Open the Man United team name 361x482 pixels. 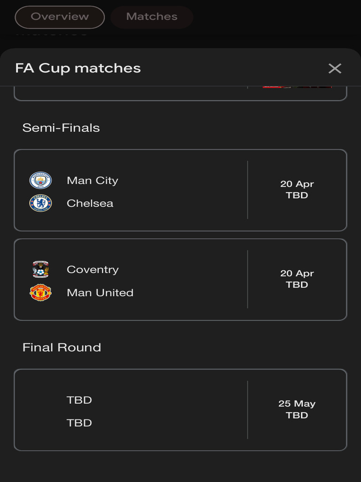click(100, 293)
